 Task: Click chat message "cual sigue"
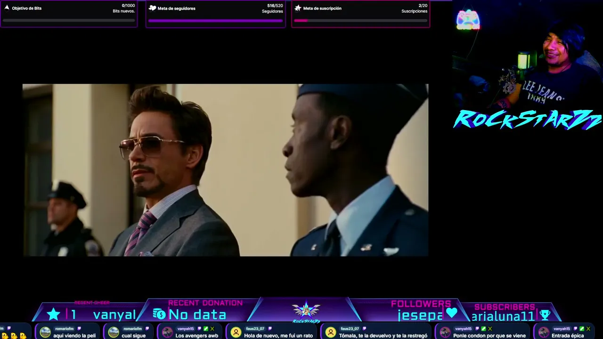[133, 336]
